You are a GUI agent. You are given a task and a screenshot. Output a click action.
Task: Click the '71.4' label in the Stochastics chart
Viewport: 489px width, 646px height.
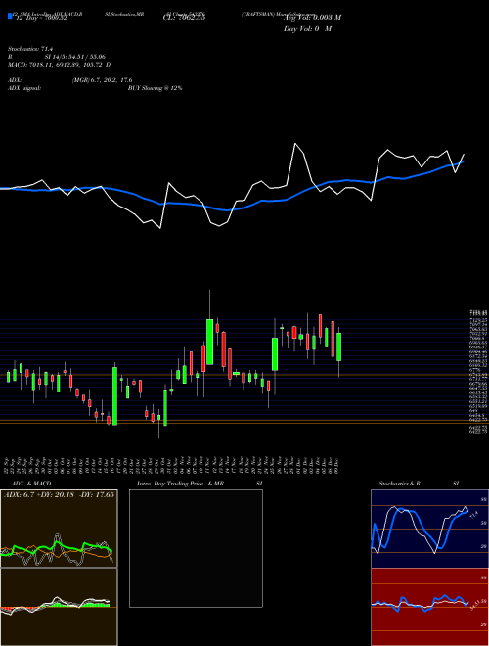tap(473, 514)
